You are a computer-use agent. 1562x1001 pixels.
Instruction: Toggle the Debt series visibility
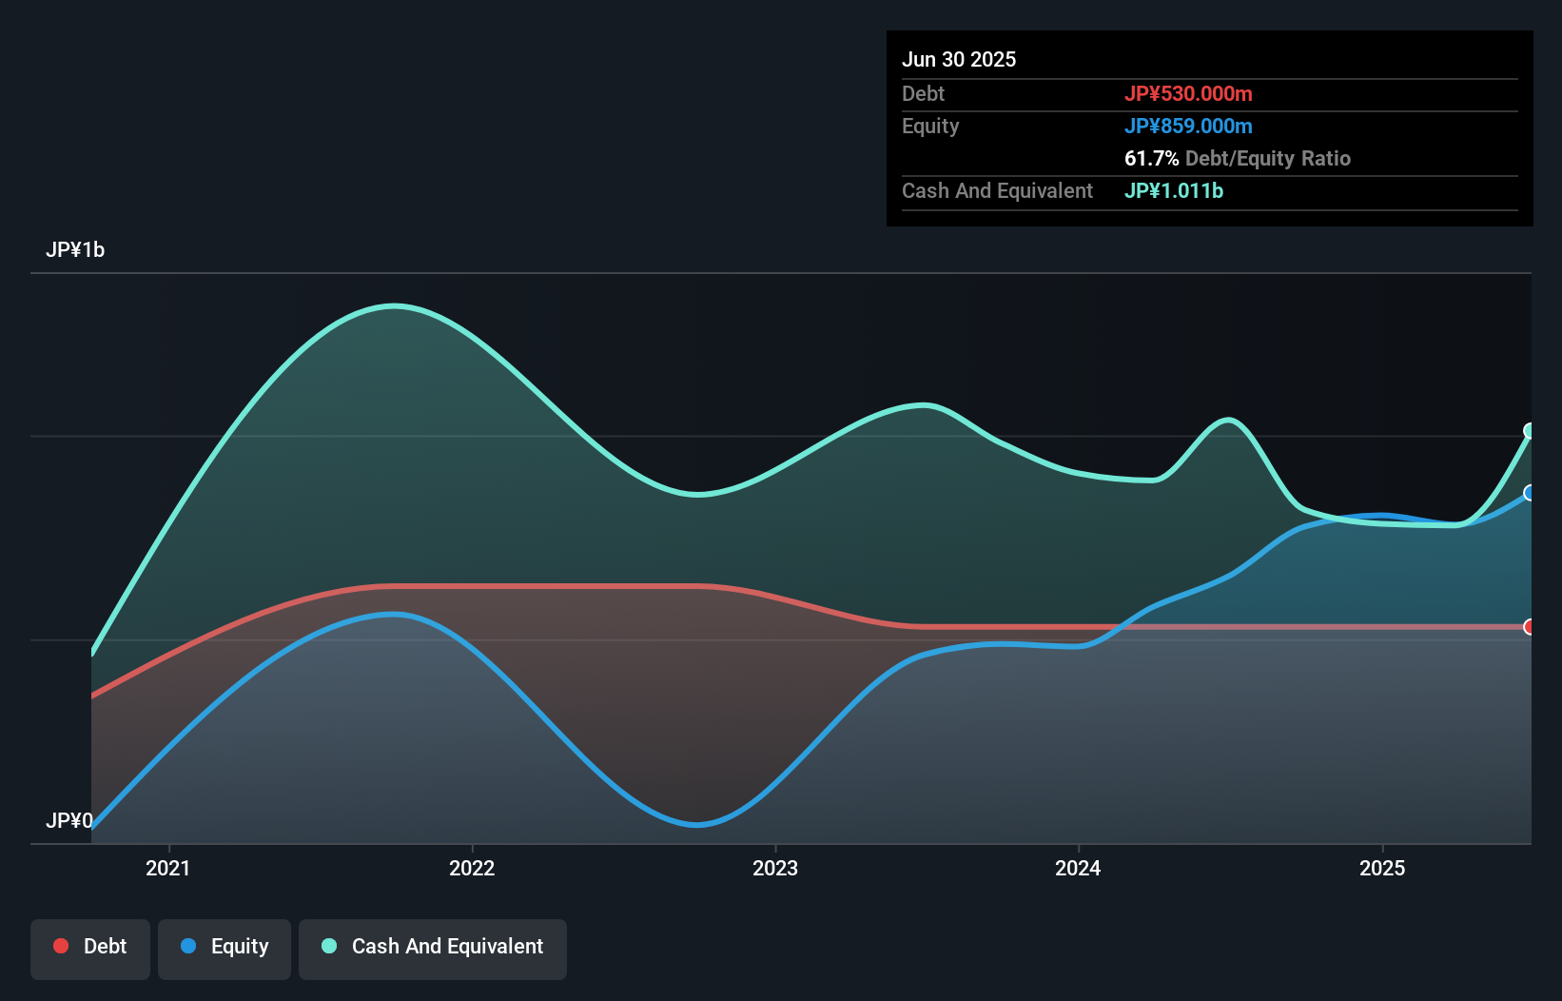pos(89,948)
